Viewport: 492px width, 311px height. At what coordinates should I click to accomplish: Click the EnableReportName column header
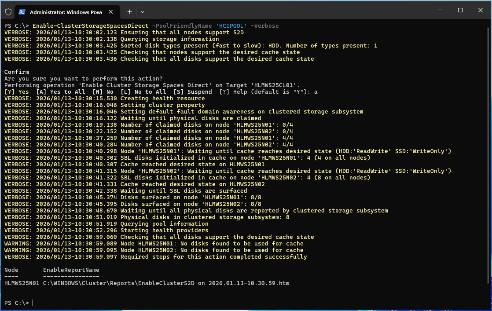click(x=71, y=270)
